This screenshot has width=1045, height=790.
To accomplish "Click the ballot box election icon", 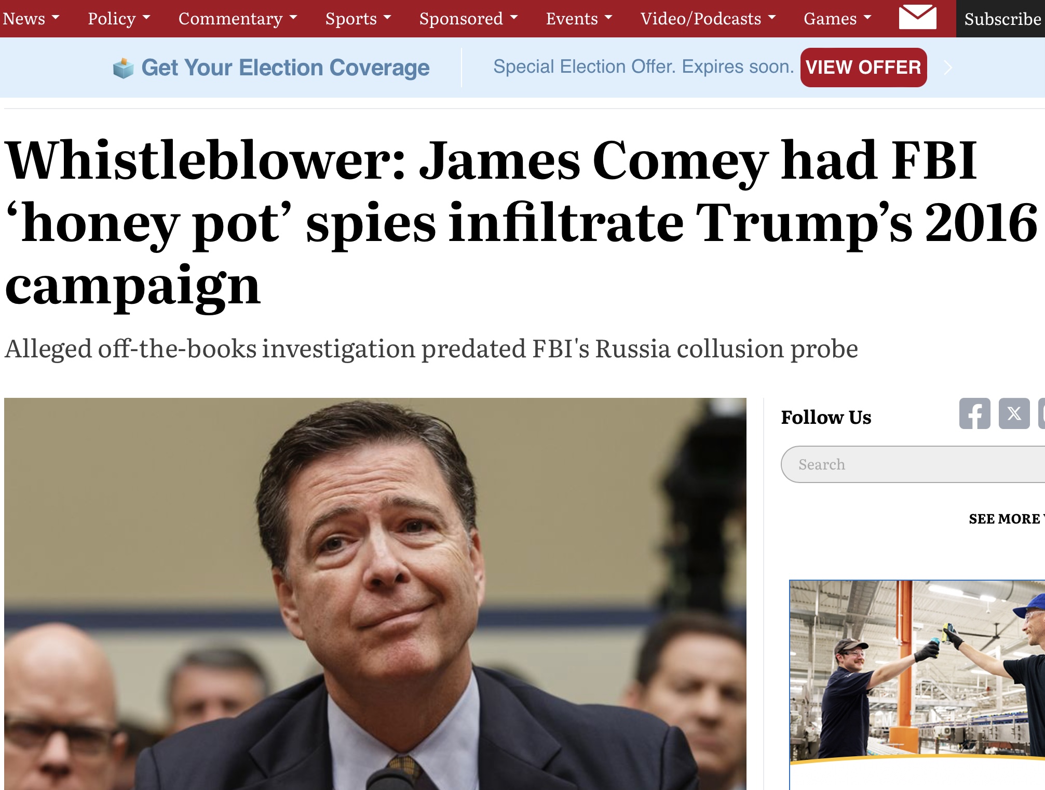I will (124, 68).
